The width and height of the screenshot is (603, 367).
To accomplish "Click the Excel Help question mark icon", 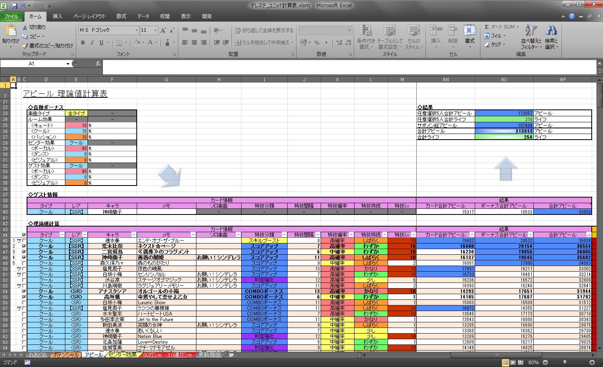I will [x=572, y=16].
